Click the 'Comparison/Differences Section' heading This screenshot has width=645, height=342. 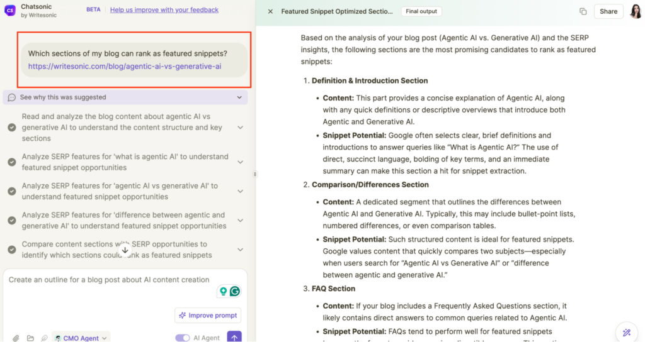370,185
